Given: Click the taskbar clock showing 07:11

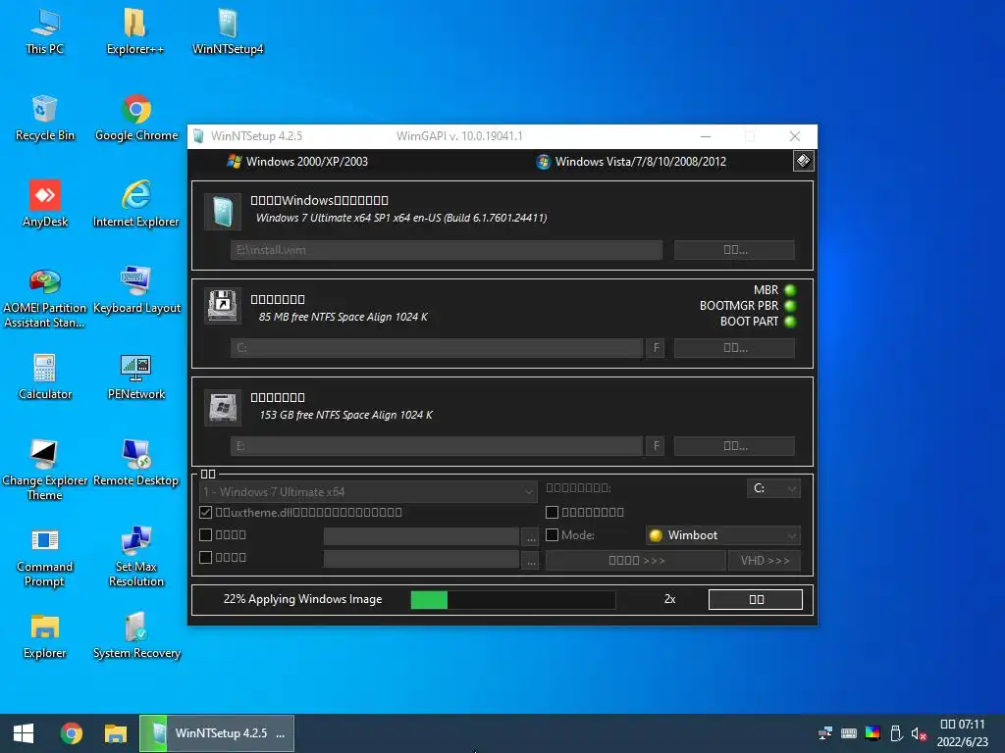Looking at the screenshot, I should 962,733.
